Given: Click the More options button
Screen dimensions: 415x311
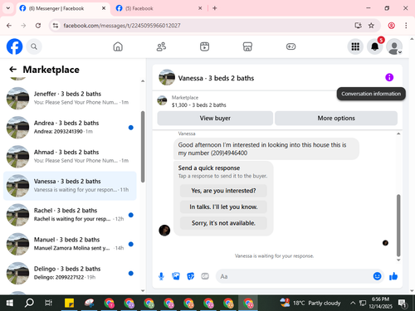Looking at the screenshot, I should click(x=336, y=119).
